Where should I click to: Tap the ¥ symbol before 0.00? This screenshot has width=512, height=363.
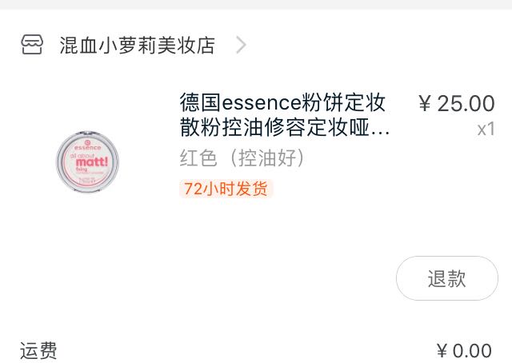coord(442,351)
